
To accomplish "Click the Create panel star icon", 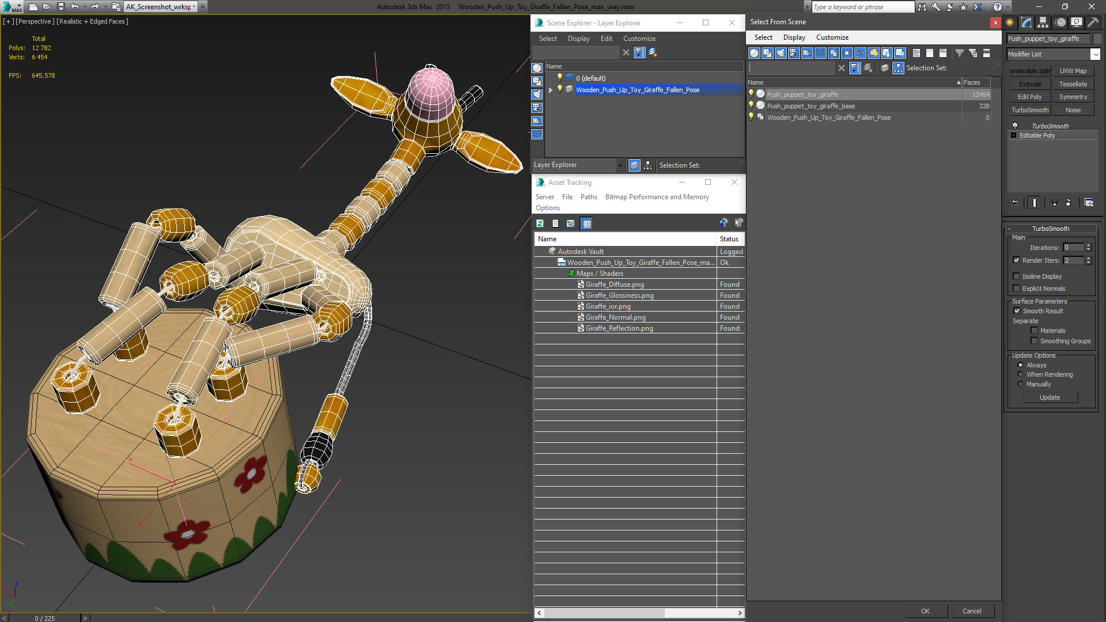I will click(x=1010, y=22).
